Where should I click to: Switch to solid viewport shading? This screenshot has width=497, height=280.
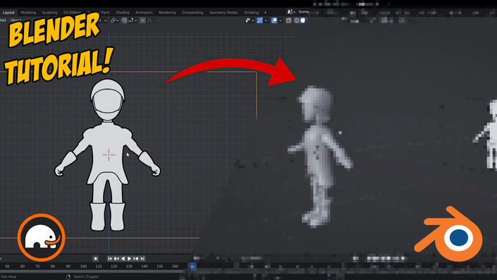pyautogui.click(x=302, y=20)
